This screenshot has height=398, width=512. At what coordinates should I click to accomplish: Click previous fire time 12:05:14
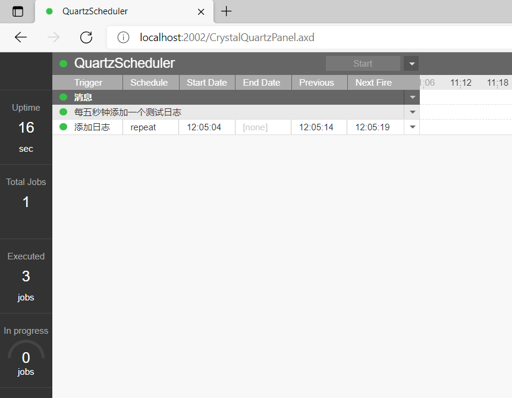pyautogui.click(x=316, y=127)
